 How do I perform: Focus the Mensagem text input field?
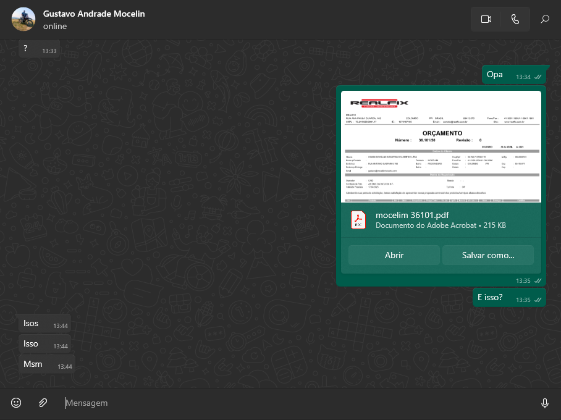point(297,403)
